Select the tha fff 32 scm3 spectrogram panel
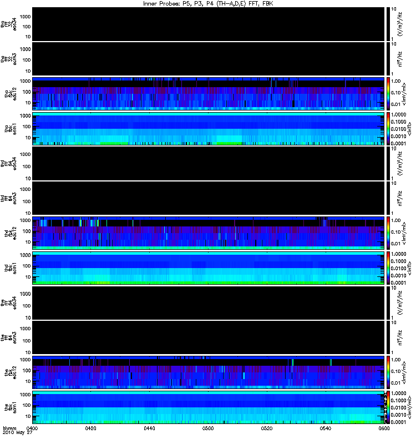Viewport: 416px width, 444px height. pos(209,59)
